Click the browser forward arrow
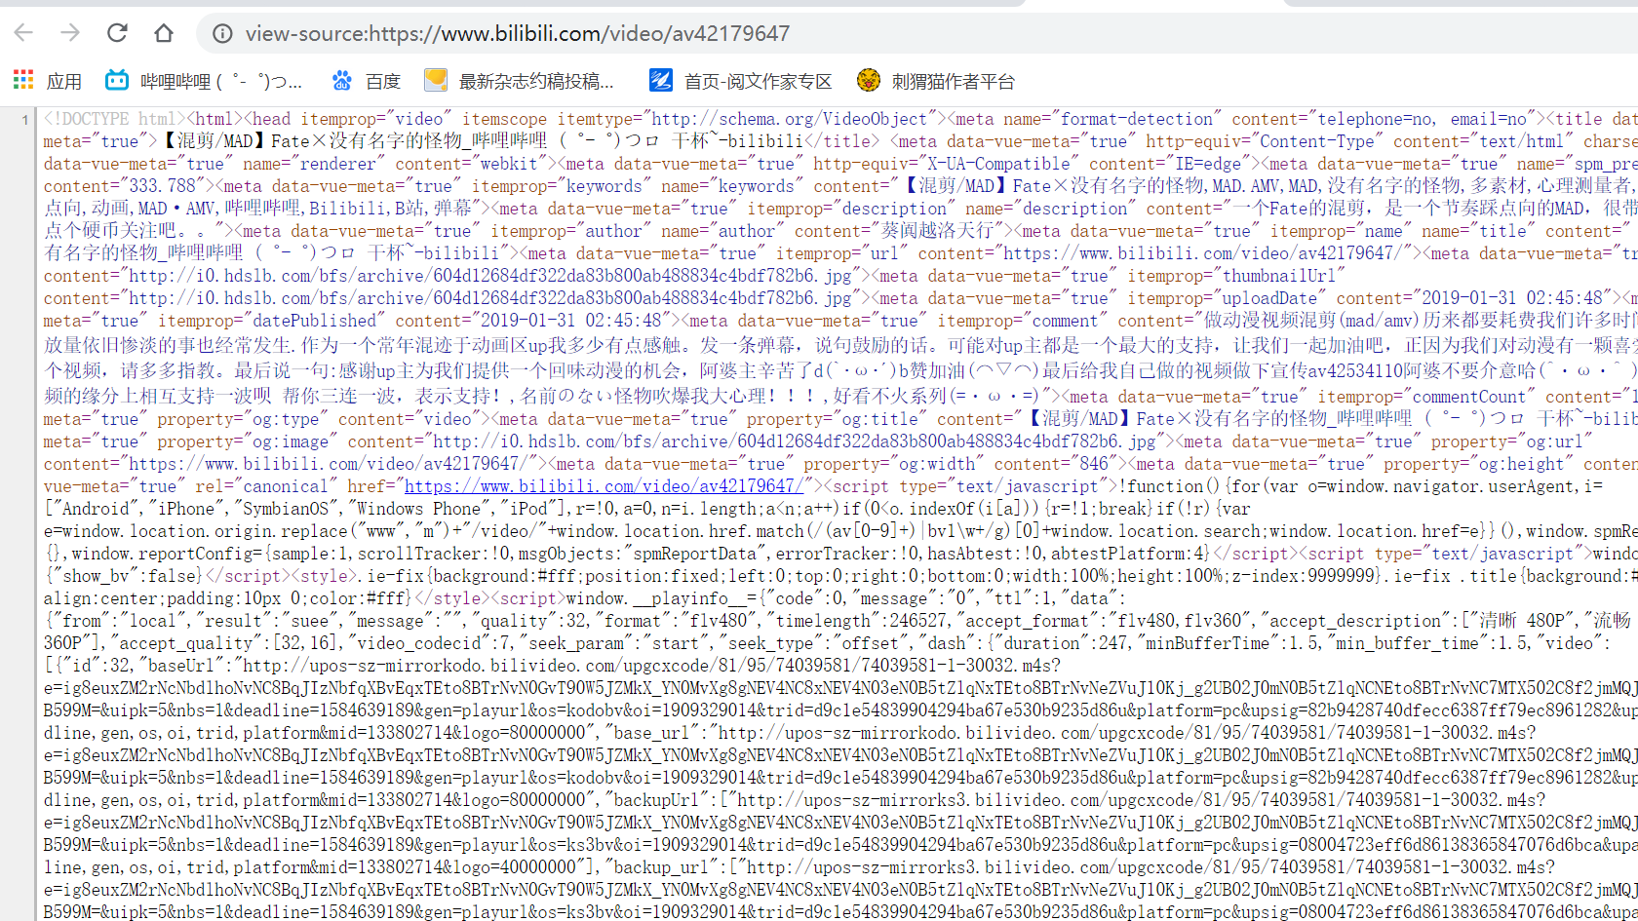This screenshot has height=921, width=1638. pyautogui.click(x=70, y=33)
